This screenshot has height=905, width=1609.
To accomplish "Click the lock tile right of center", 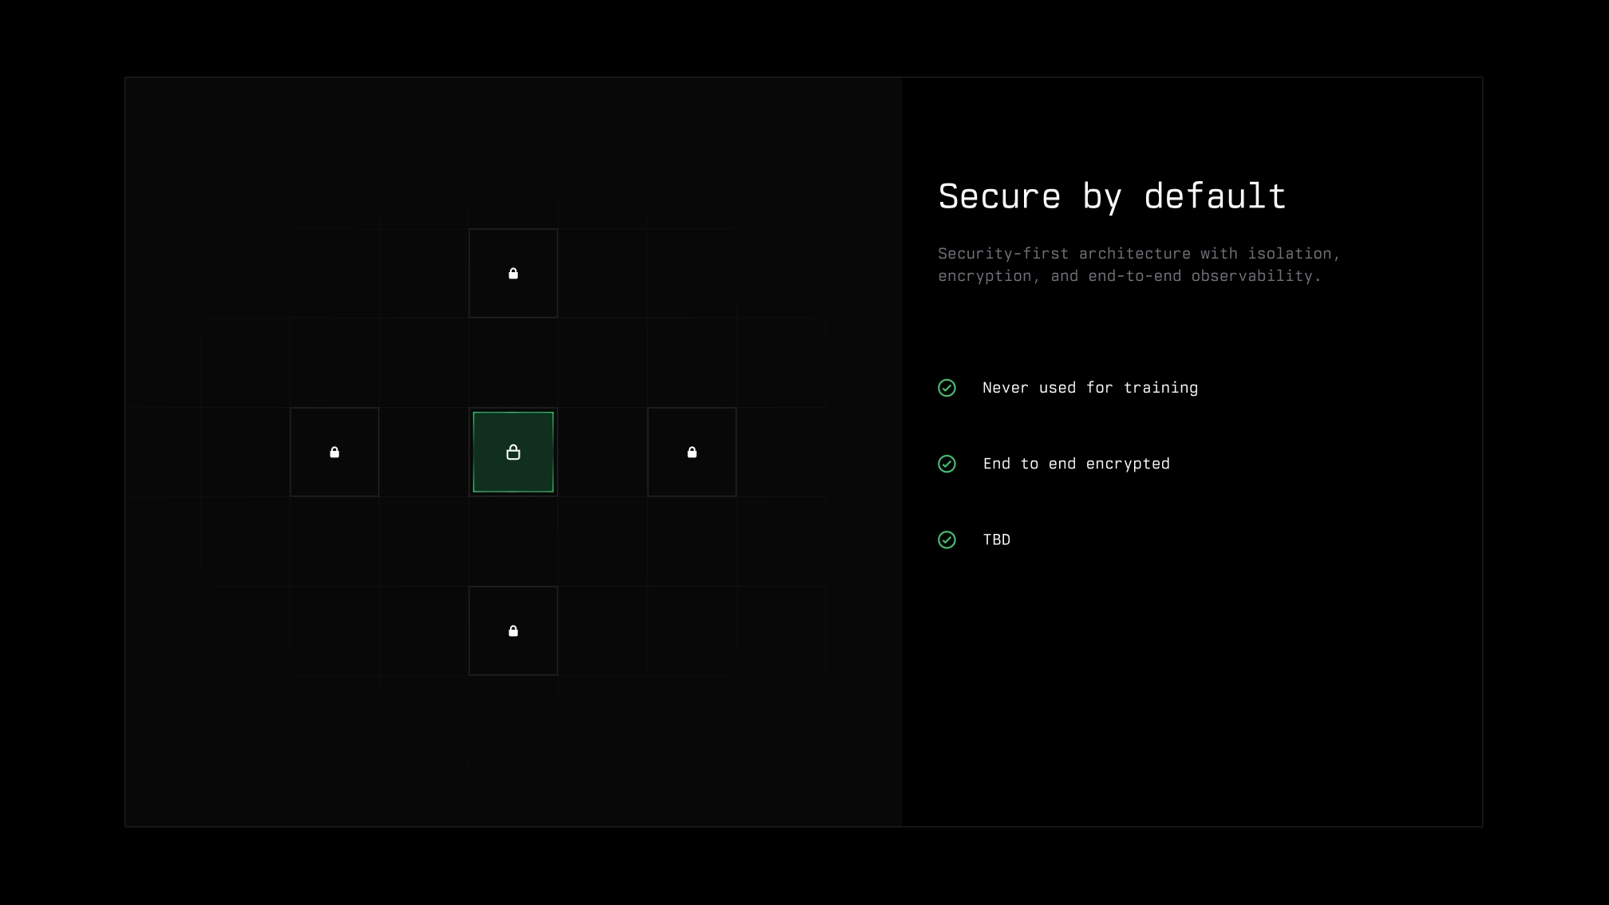I will pos(692,452).
